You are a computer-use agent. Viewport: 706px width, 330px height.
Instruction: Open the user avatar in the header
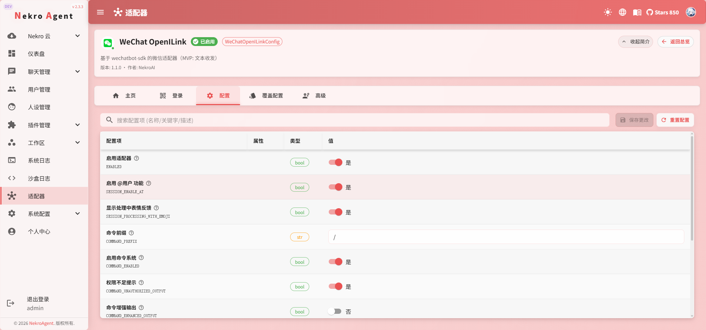click(691, 12)
